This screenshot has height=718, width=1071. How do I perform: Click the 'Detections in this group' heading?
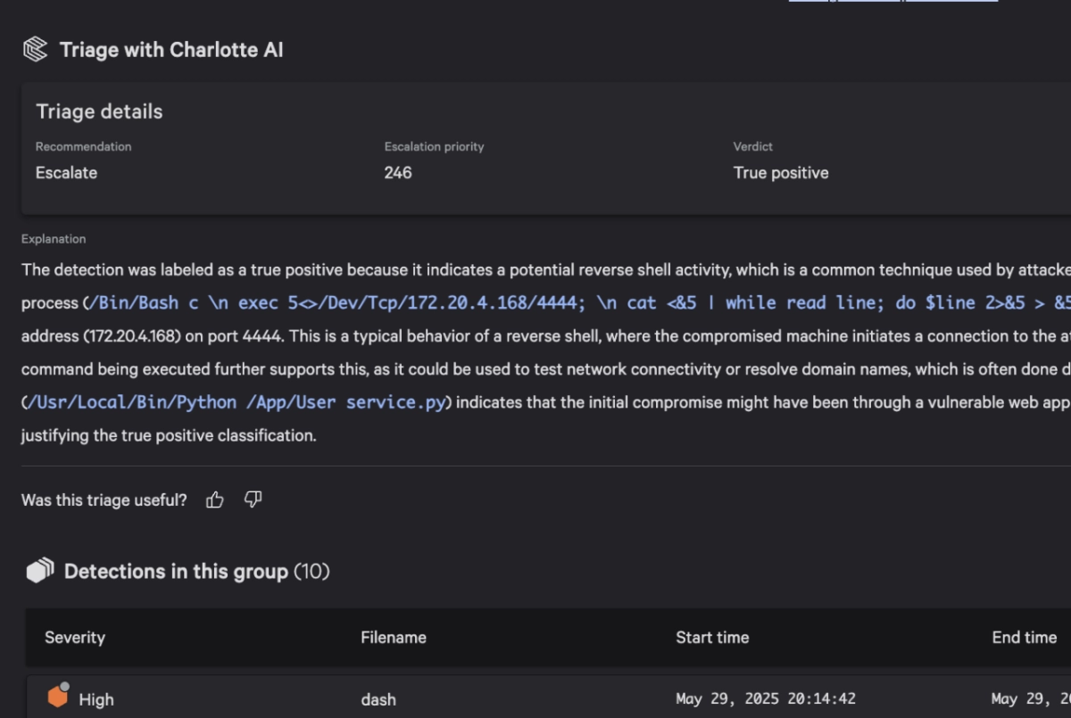point(176,571)
